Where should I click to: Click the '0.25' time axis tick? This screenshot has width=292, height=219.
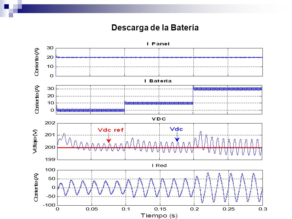coord(228,209)
